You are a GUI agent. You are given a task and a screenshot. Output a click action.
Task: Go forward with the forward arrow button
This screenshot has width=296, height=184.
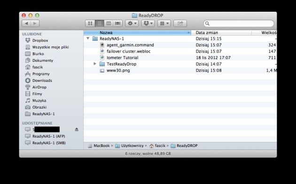35,23
